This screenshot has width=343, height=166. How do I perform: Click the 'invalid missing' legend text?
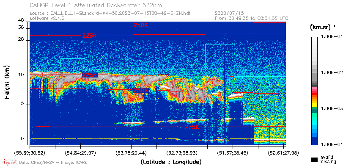click(x=328, y=159)
